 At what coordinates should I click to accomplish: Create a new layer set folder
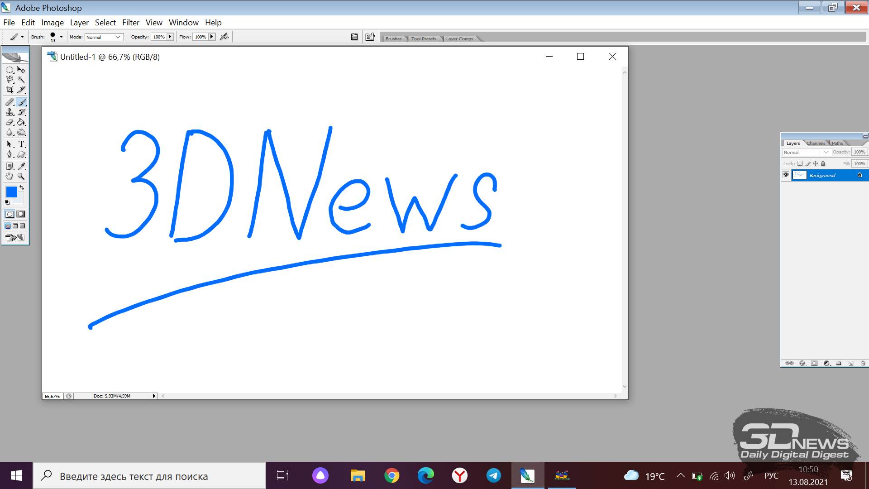click(x=839, y=363)
